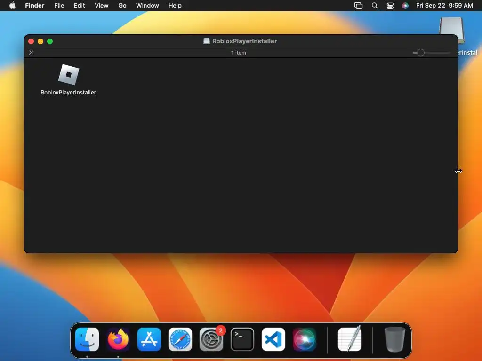482x361 pixels.
Task: Click the '1 item' status text
Action: (x=239, y=53)
